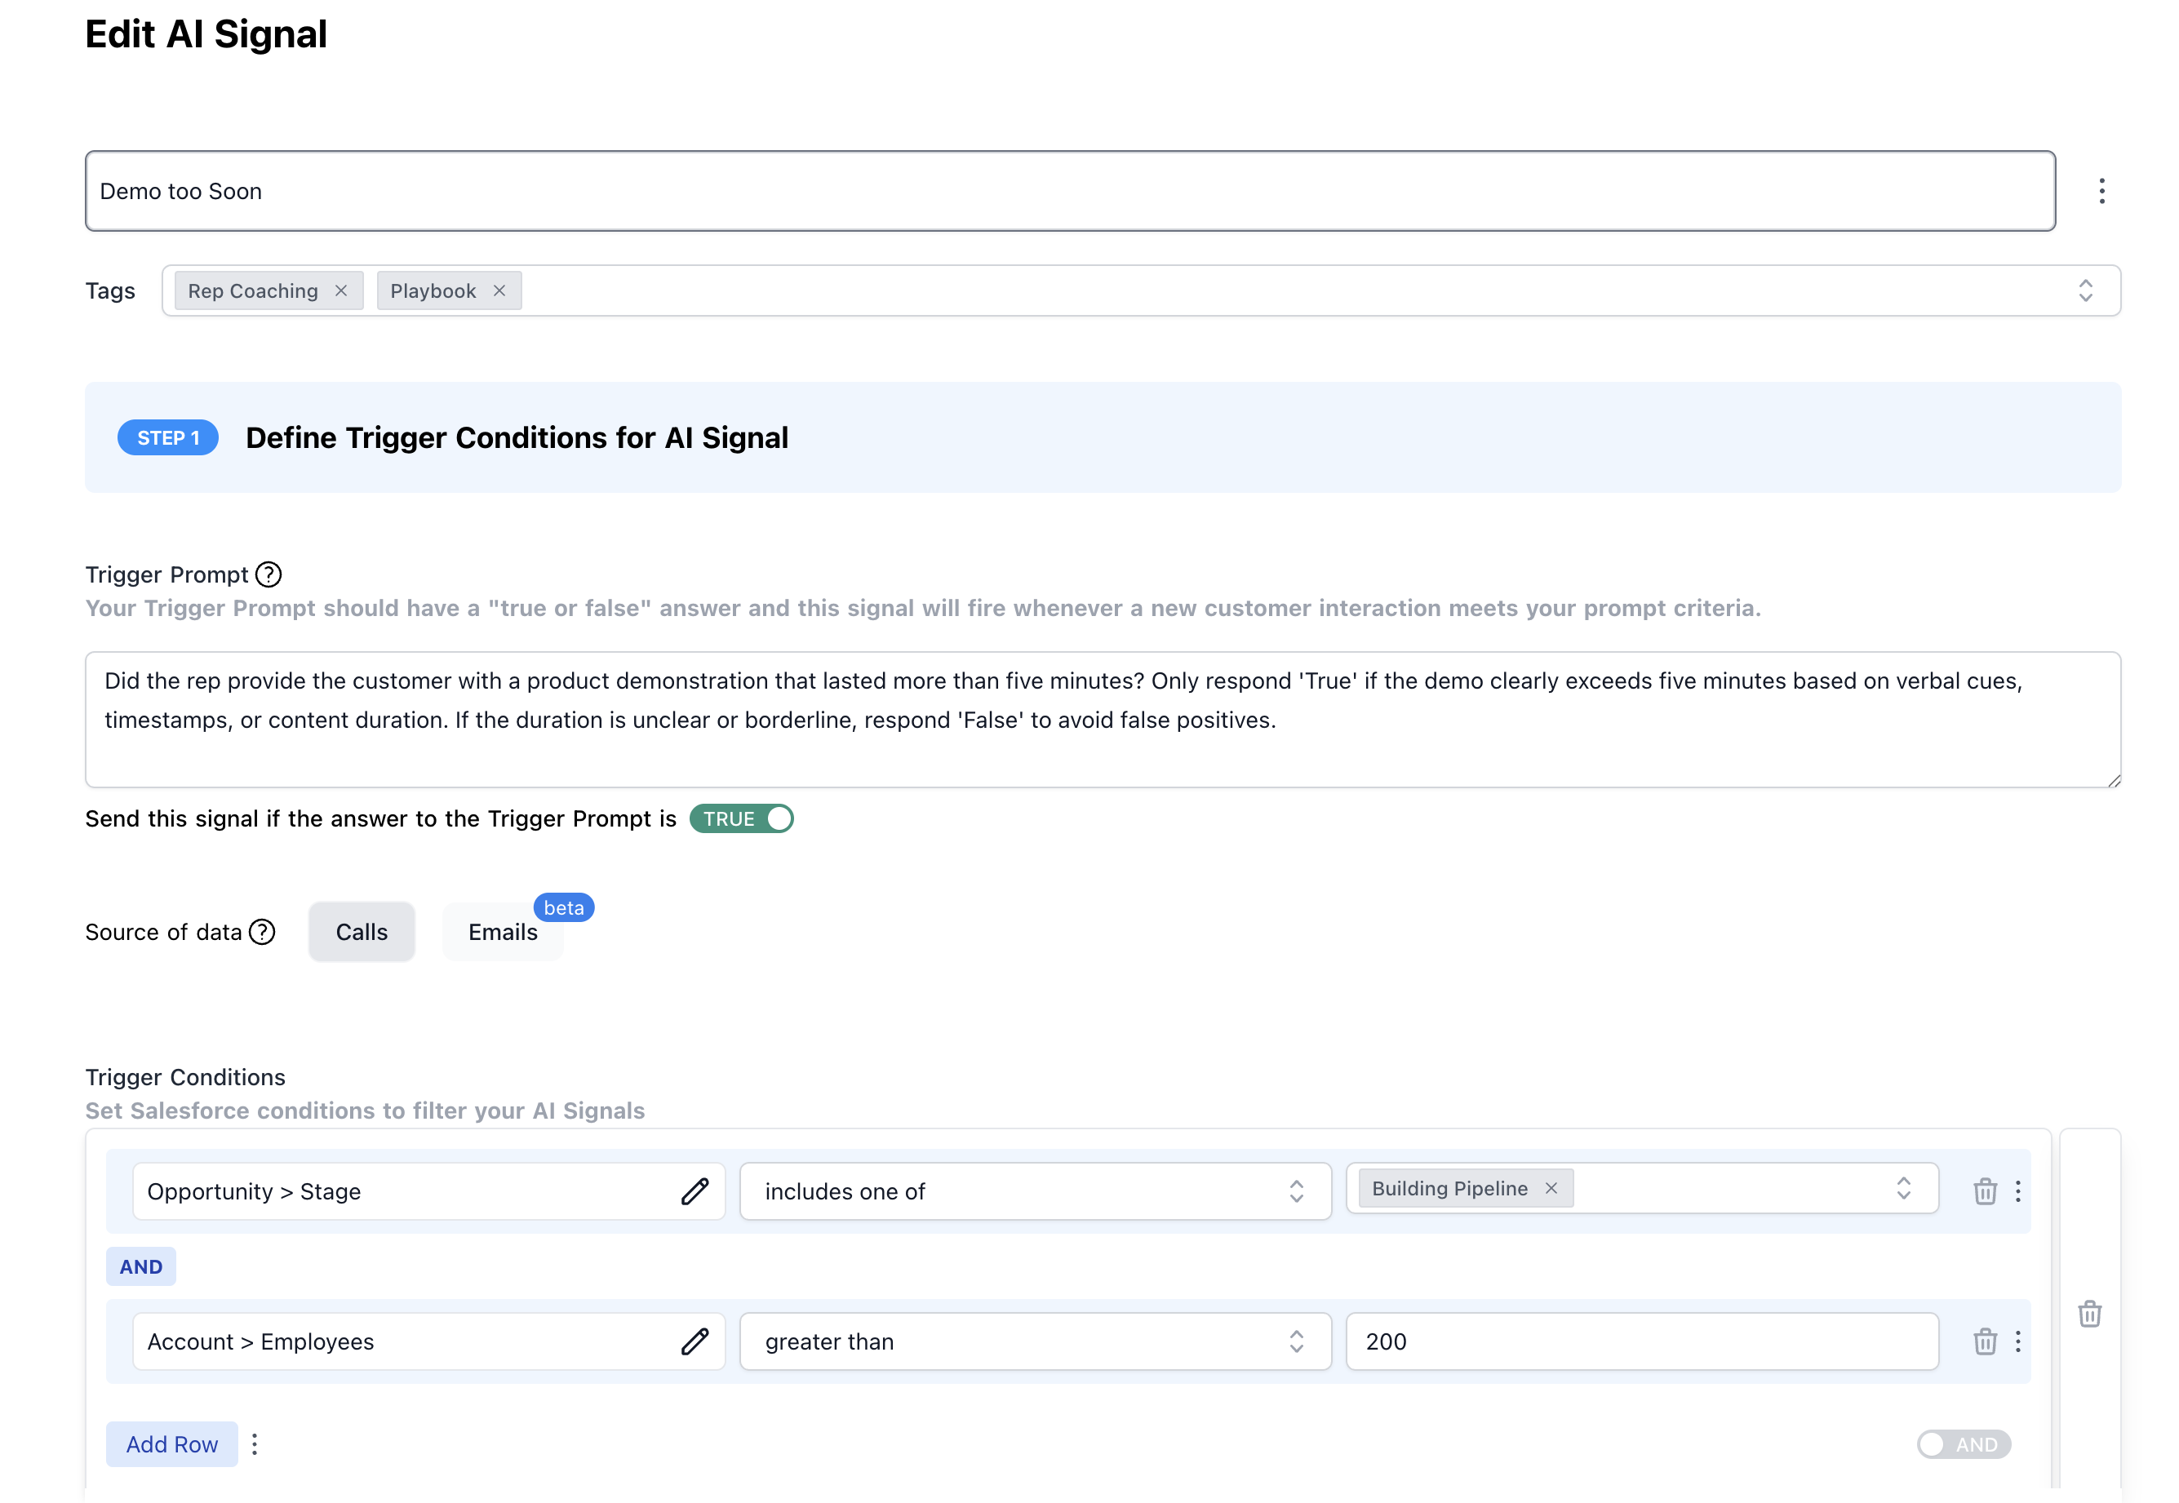Delete the Account Employees condition row via trash icon
Viewport: 2179px width, 1503px height.
[x=1986, y=1341]
